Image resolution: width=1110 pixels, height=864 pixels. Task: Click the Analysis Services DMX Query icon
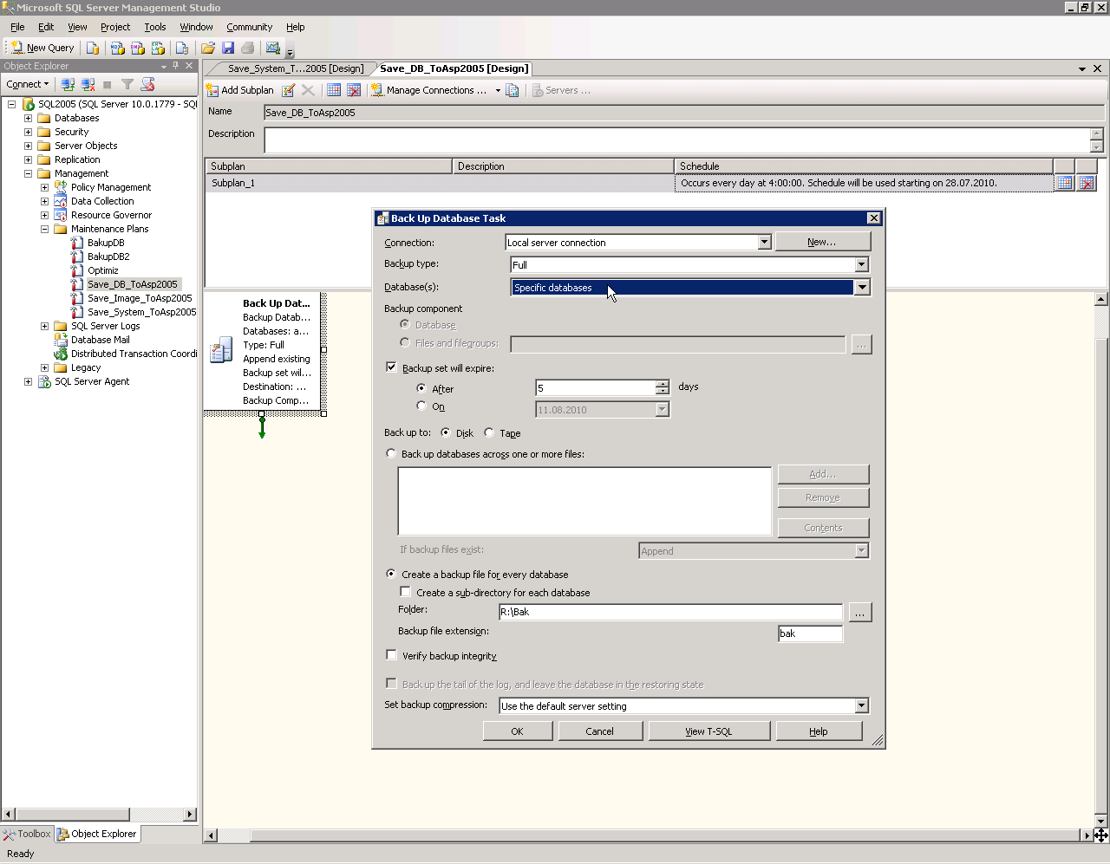pos(137,48)
